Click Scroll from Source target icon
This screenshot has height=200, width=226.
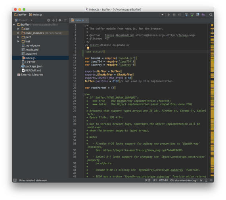[49, 20]
